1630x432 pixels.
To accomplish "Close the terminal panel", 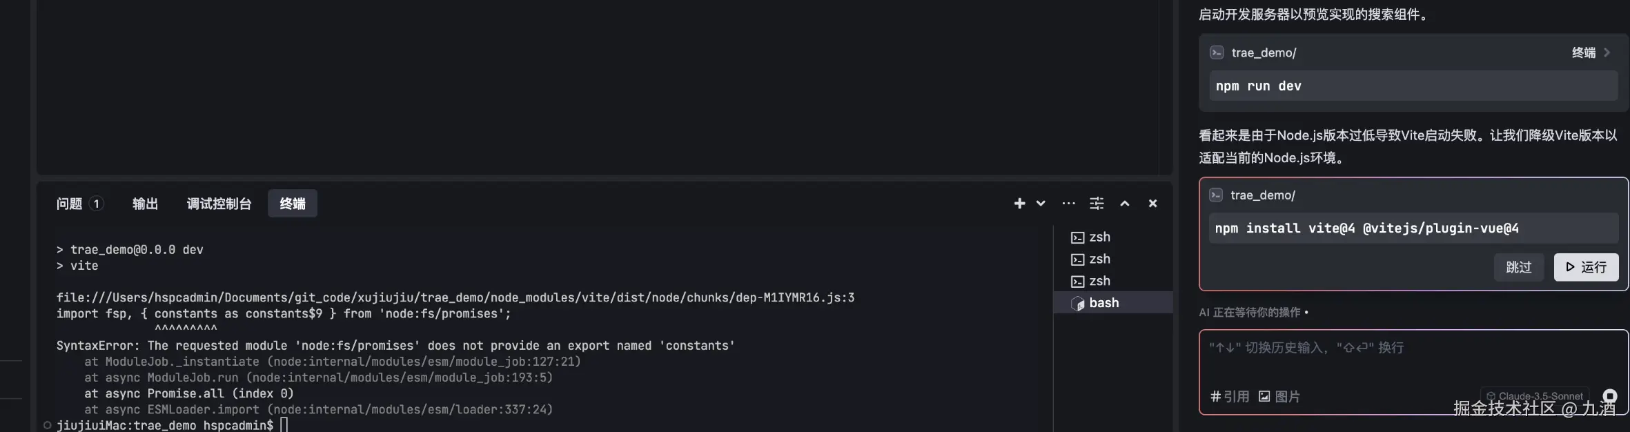I will pos(1152,204).
